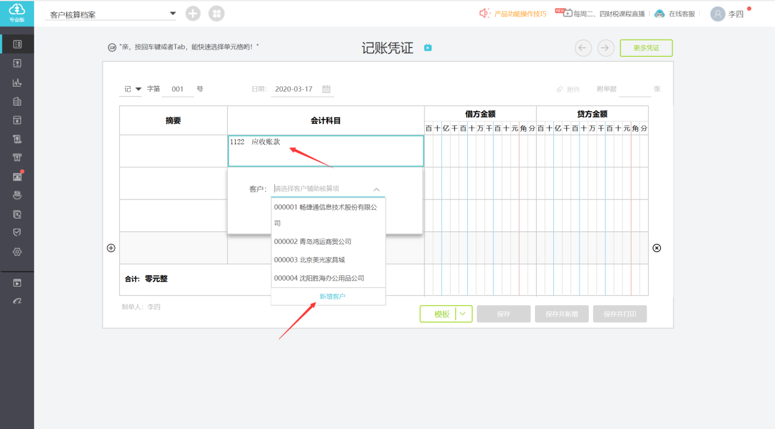Select customer 000002 青岛鸿运商贸公司
This screenshot has width=775, height=429.
(x=313, y=242)
